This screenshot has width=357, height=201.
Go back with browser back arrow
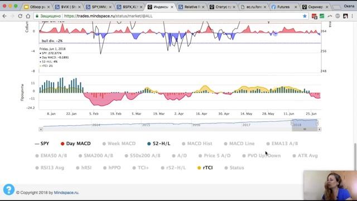point(4,16)
